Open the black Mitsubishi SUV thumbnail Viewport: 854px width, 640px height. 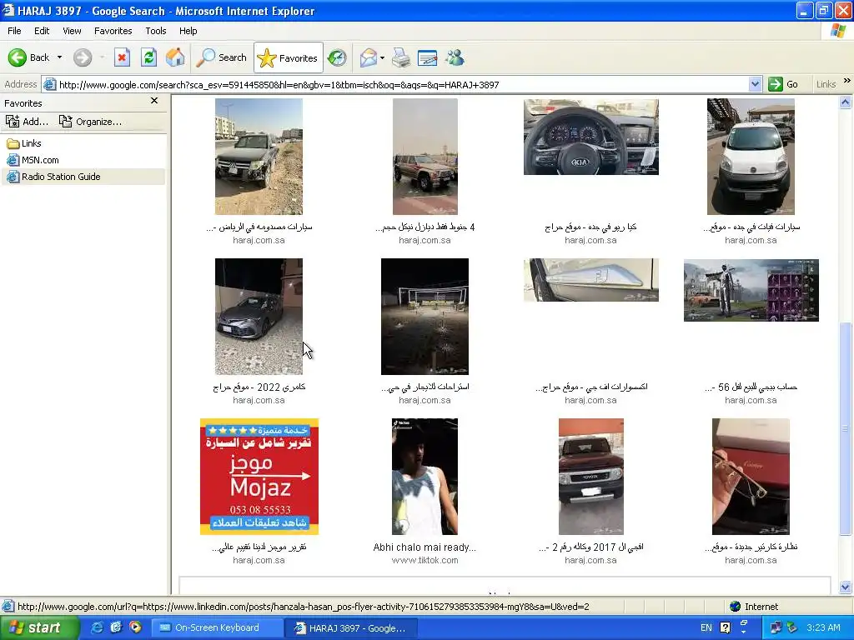(259, 157)
